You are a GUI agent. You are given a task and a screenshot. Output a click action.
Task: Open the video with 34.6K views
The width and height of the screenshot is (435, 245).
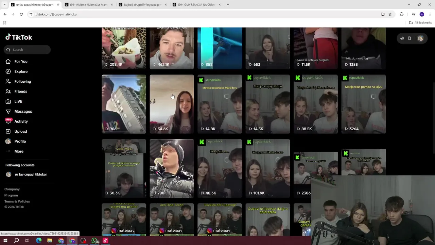(172, 104)
